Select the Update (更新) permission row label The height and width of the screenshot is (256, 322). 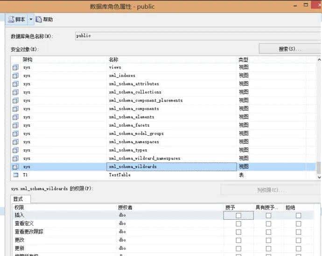coord(20,248)
